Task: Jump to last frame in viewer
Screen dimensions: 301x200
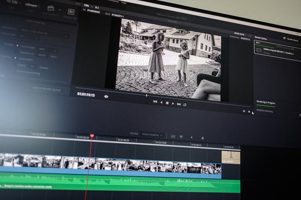Action: (179, 104)
